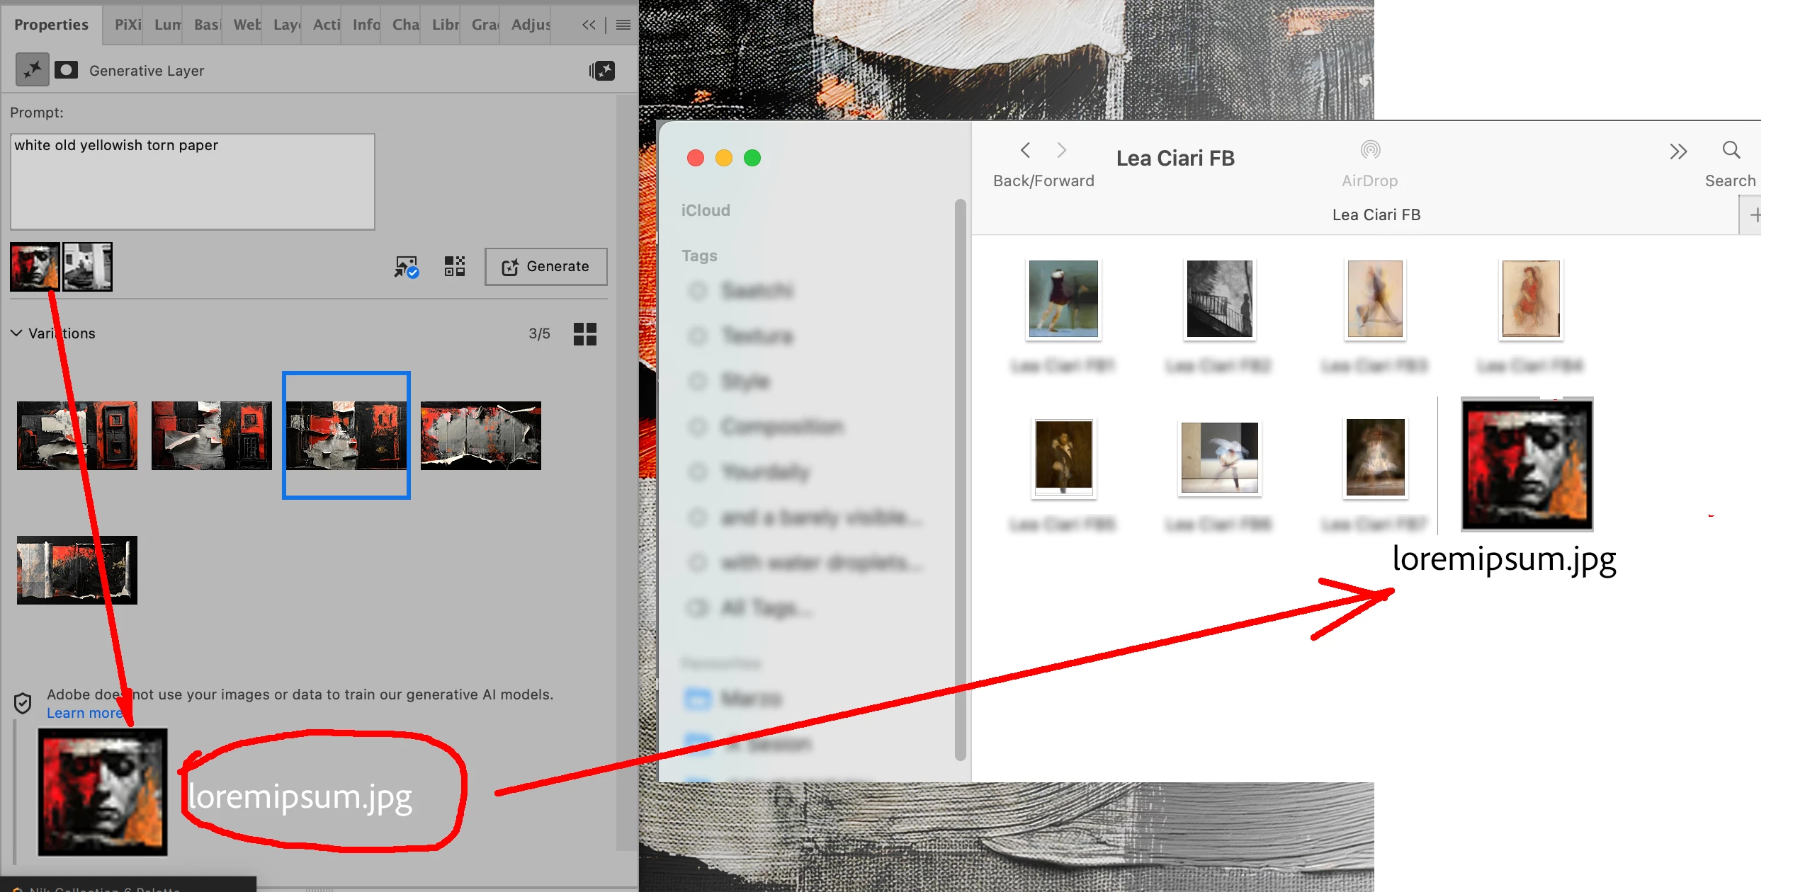Switch variations to grid view
This screenshot has width=1805, height=892.
(585, 334)
